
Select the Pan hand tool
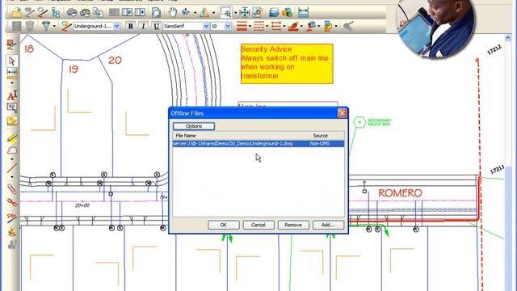[x=172, y=13]
